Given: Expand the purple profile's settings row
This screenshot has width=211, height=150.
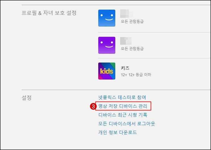Looking at the screenshot, I should pos(154,45).
